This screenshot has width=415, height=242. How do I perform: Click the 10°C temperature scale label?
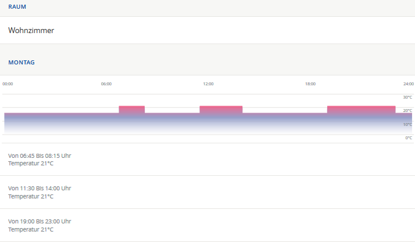tap(407, 124)
